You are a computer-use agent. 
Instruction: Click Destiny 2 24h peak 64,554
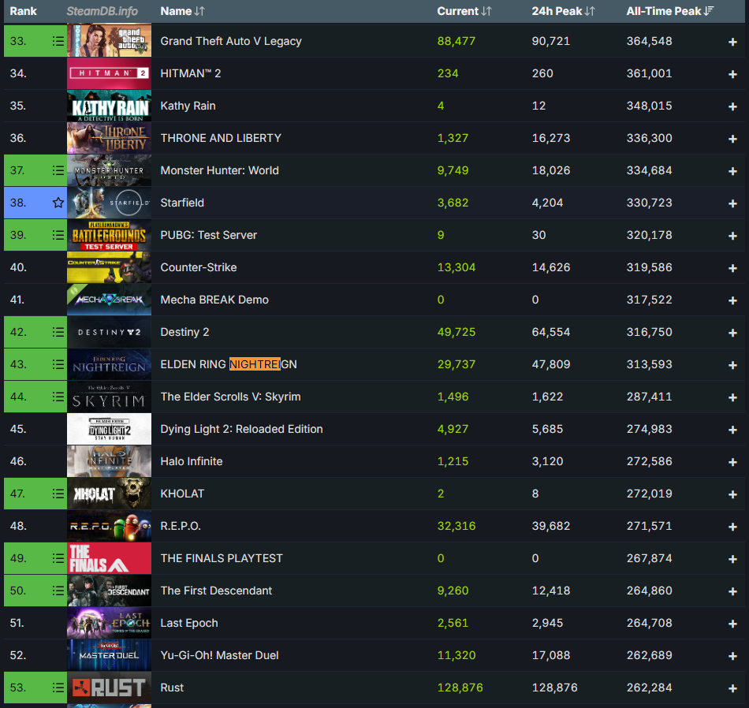point(551,332)
